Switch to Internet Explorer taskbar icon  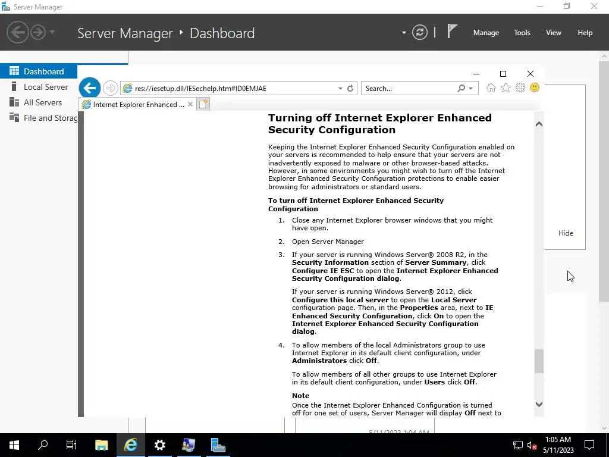tap(130, 445)
